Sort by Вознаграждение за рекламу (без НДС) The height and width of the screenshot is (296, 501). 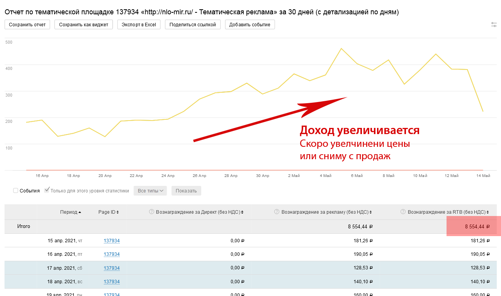point(327,212)
